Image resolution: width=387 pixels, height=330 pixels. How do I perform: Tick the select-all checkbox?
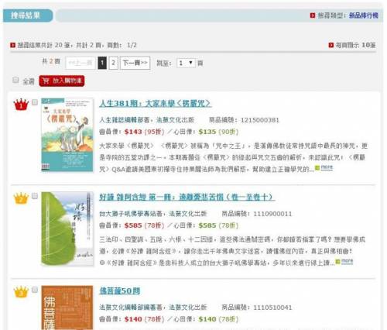click(15, 80)
